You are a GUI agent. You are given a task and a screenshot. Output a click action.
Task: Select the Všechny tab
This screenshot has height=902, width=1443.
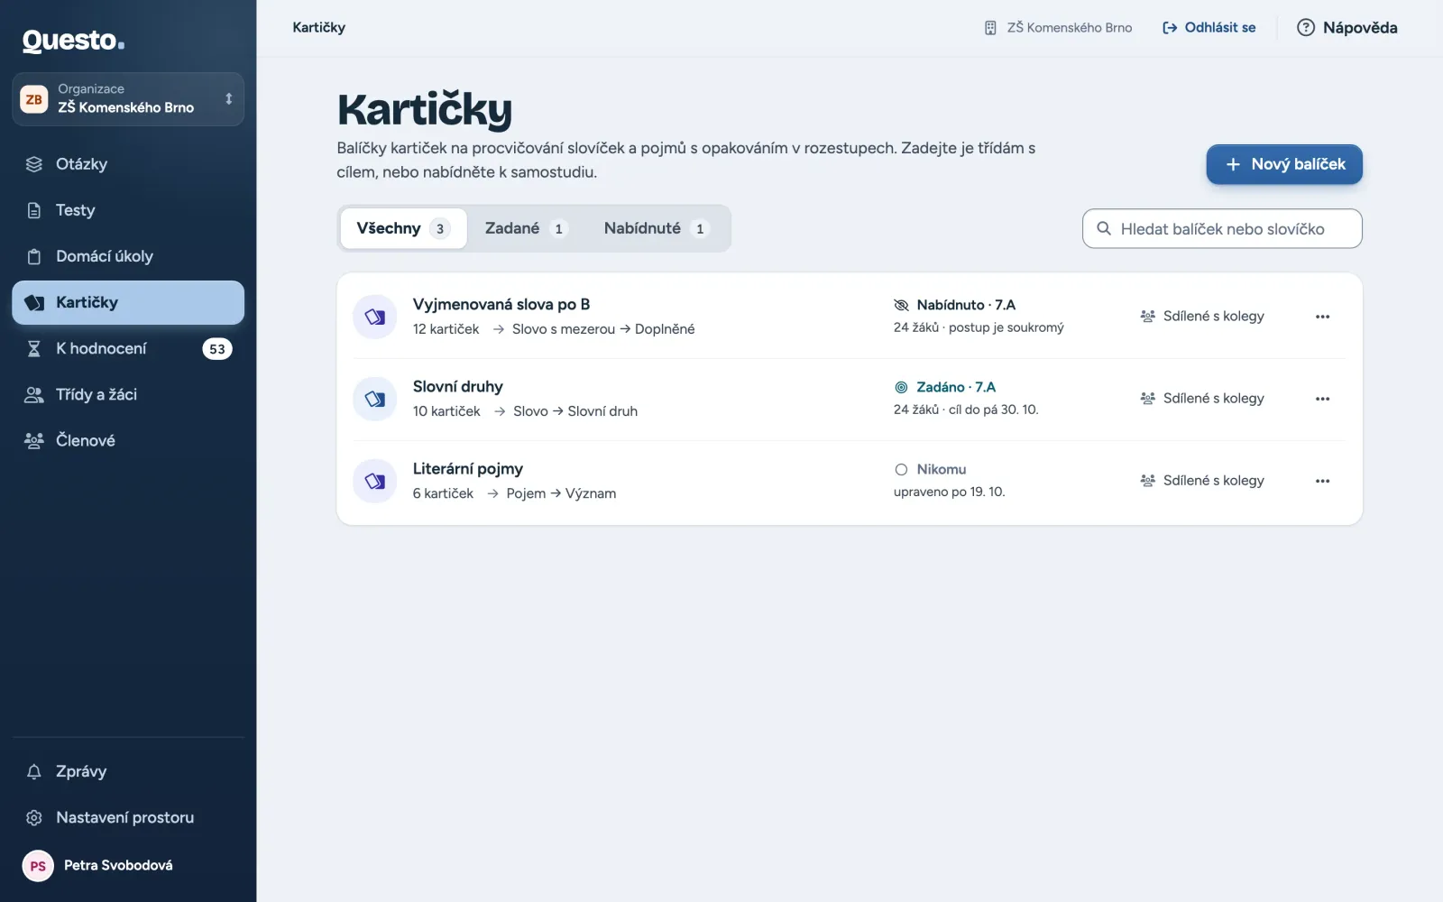click(403, 228)
